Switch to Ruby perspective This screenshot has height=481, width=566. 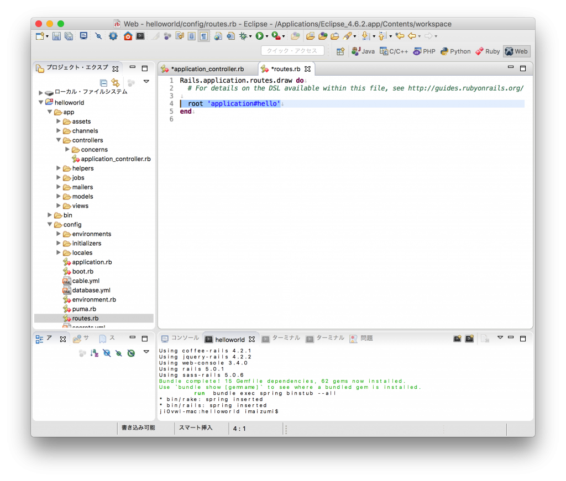[488, 51]
